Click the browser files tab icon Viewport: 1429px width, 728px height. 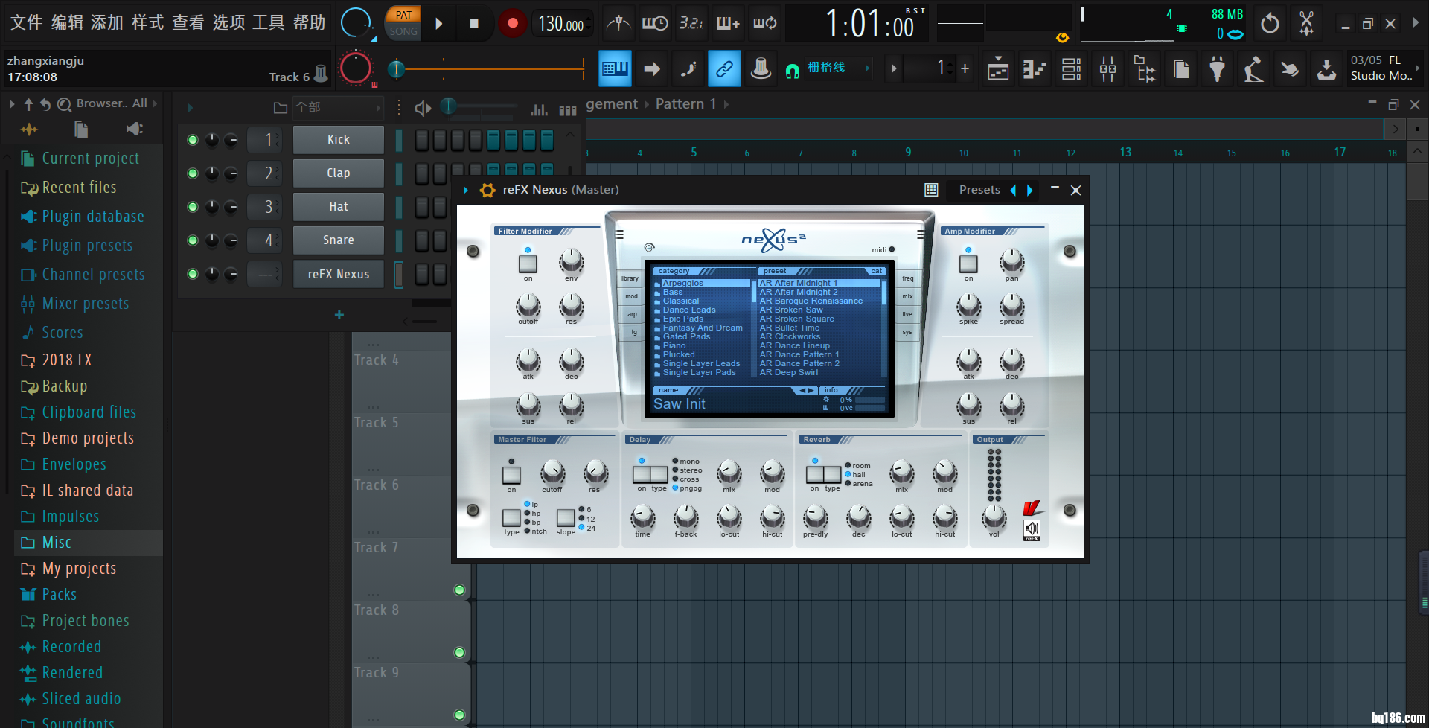81,130
